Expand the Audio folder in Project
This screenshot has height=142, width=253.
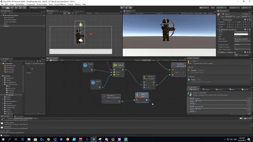click(x=3, y=80)
